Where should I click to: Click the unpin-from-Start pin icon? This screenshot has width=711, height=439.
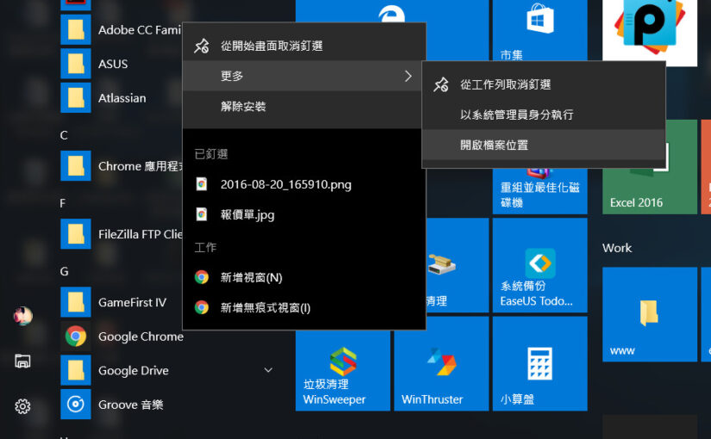(202, 46)
